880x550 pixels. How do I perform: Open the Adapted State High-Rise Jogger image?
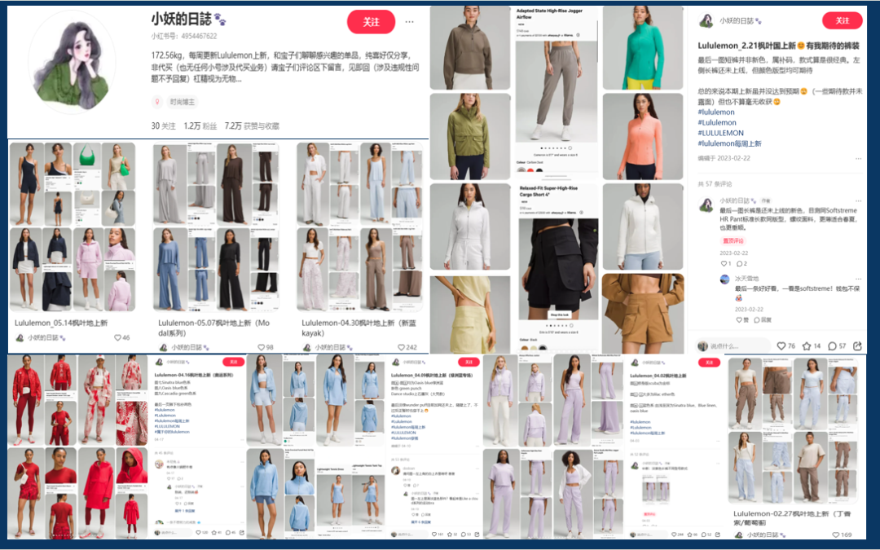pyautogui.click(x=556, y=93)
